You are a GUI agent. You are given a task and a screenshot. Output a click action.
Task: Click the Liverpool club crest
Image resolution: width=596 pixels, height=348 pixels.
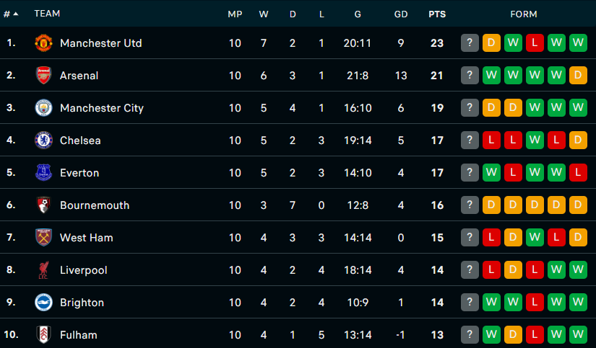[44, 270]
